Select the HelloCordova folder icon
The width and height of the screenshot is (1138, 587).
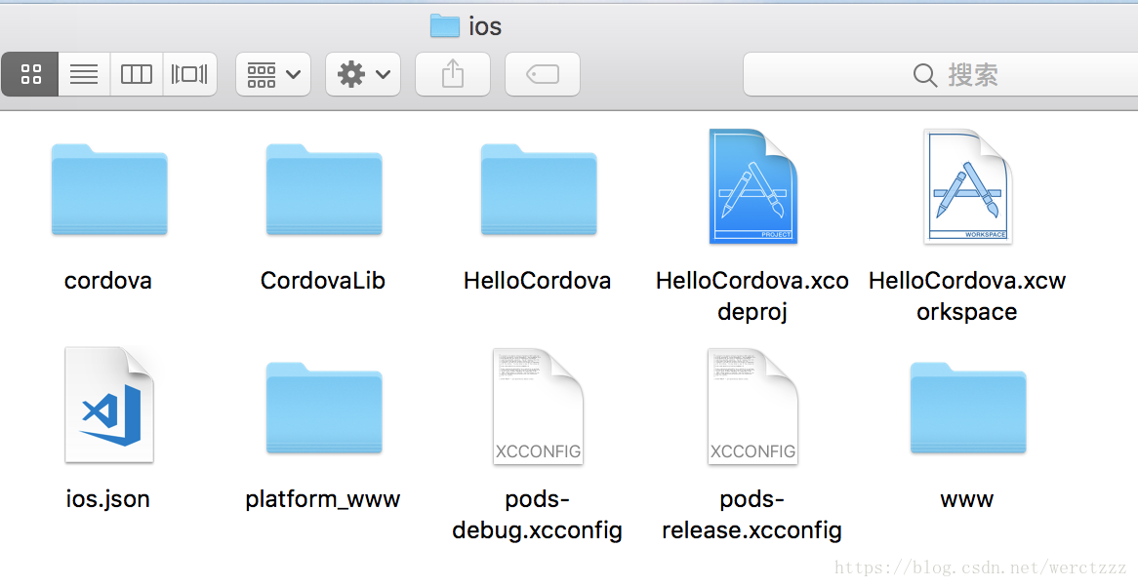(x=539, y=190)
